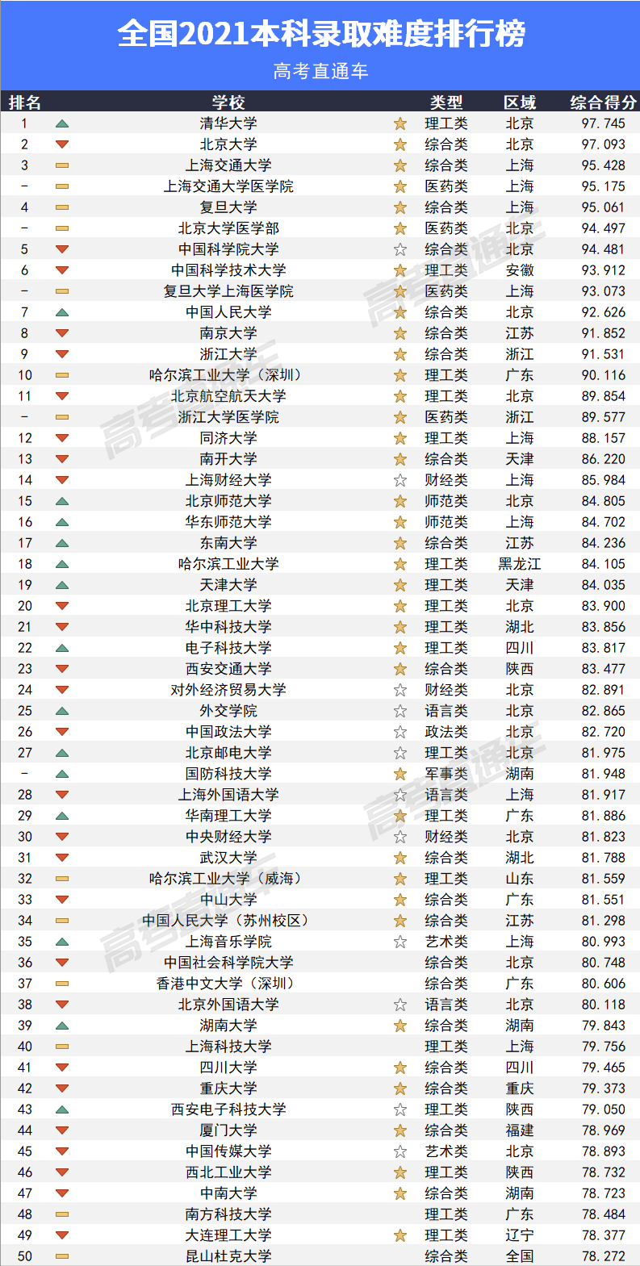The height and width of the screenshot is (1266, 640).
Task: Click the hollow star in the 外交学院 row
Action: pyautogui.click(x=399, y=711)
